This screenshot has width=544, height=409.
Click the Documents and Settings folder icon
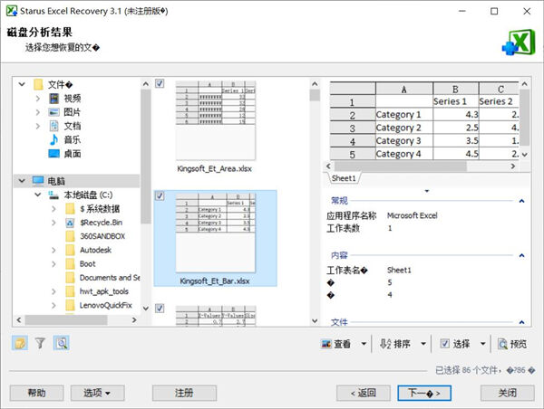(x=70, y=278)
